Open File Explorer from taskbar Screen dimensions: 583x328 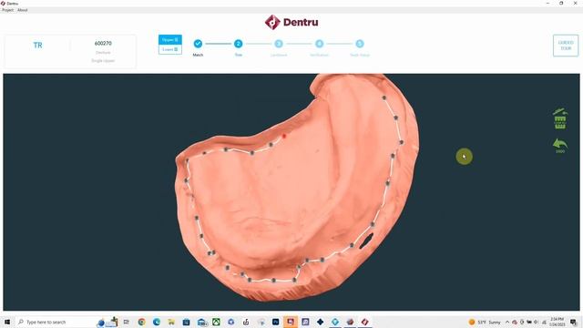(x=171, y=322)
